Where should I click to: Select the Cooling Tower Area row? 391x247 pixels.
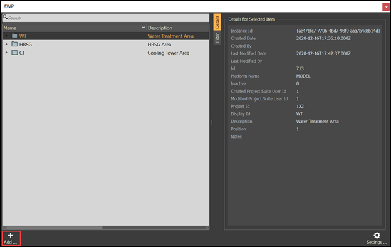click(106, 53)
